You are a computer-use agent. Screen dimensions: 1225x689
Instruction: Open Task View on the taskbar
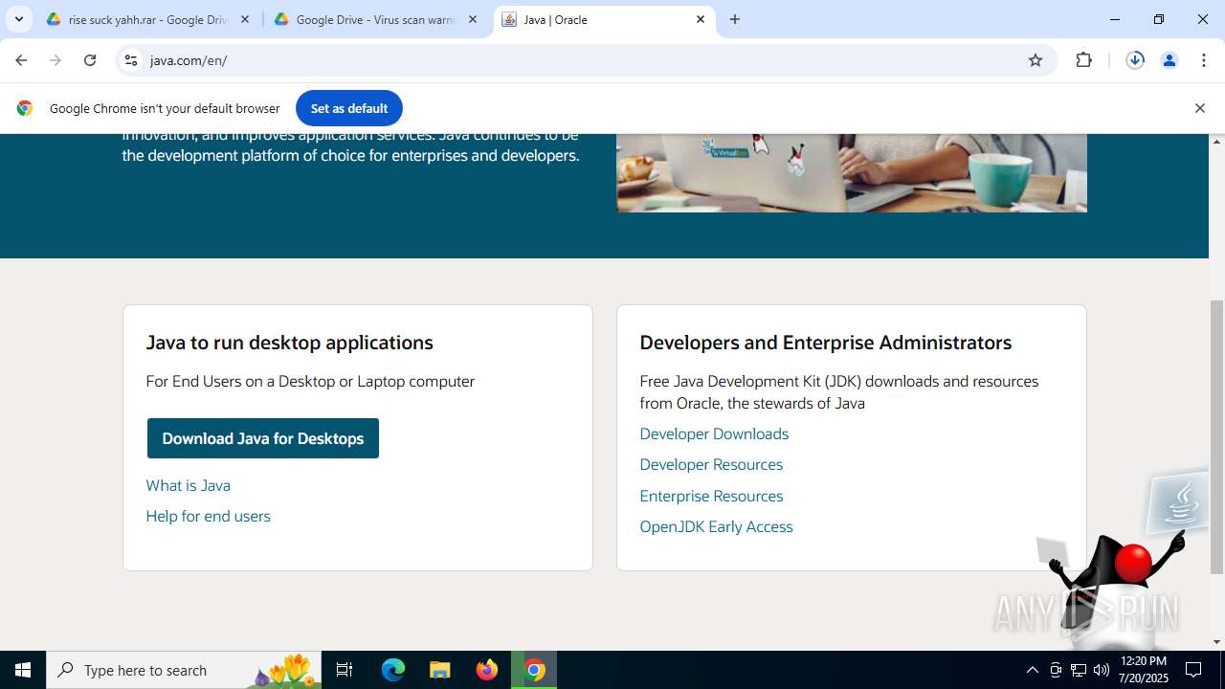pyautogui.click(x=345, y=670)
